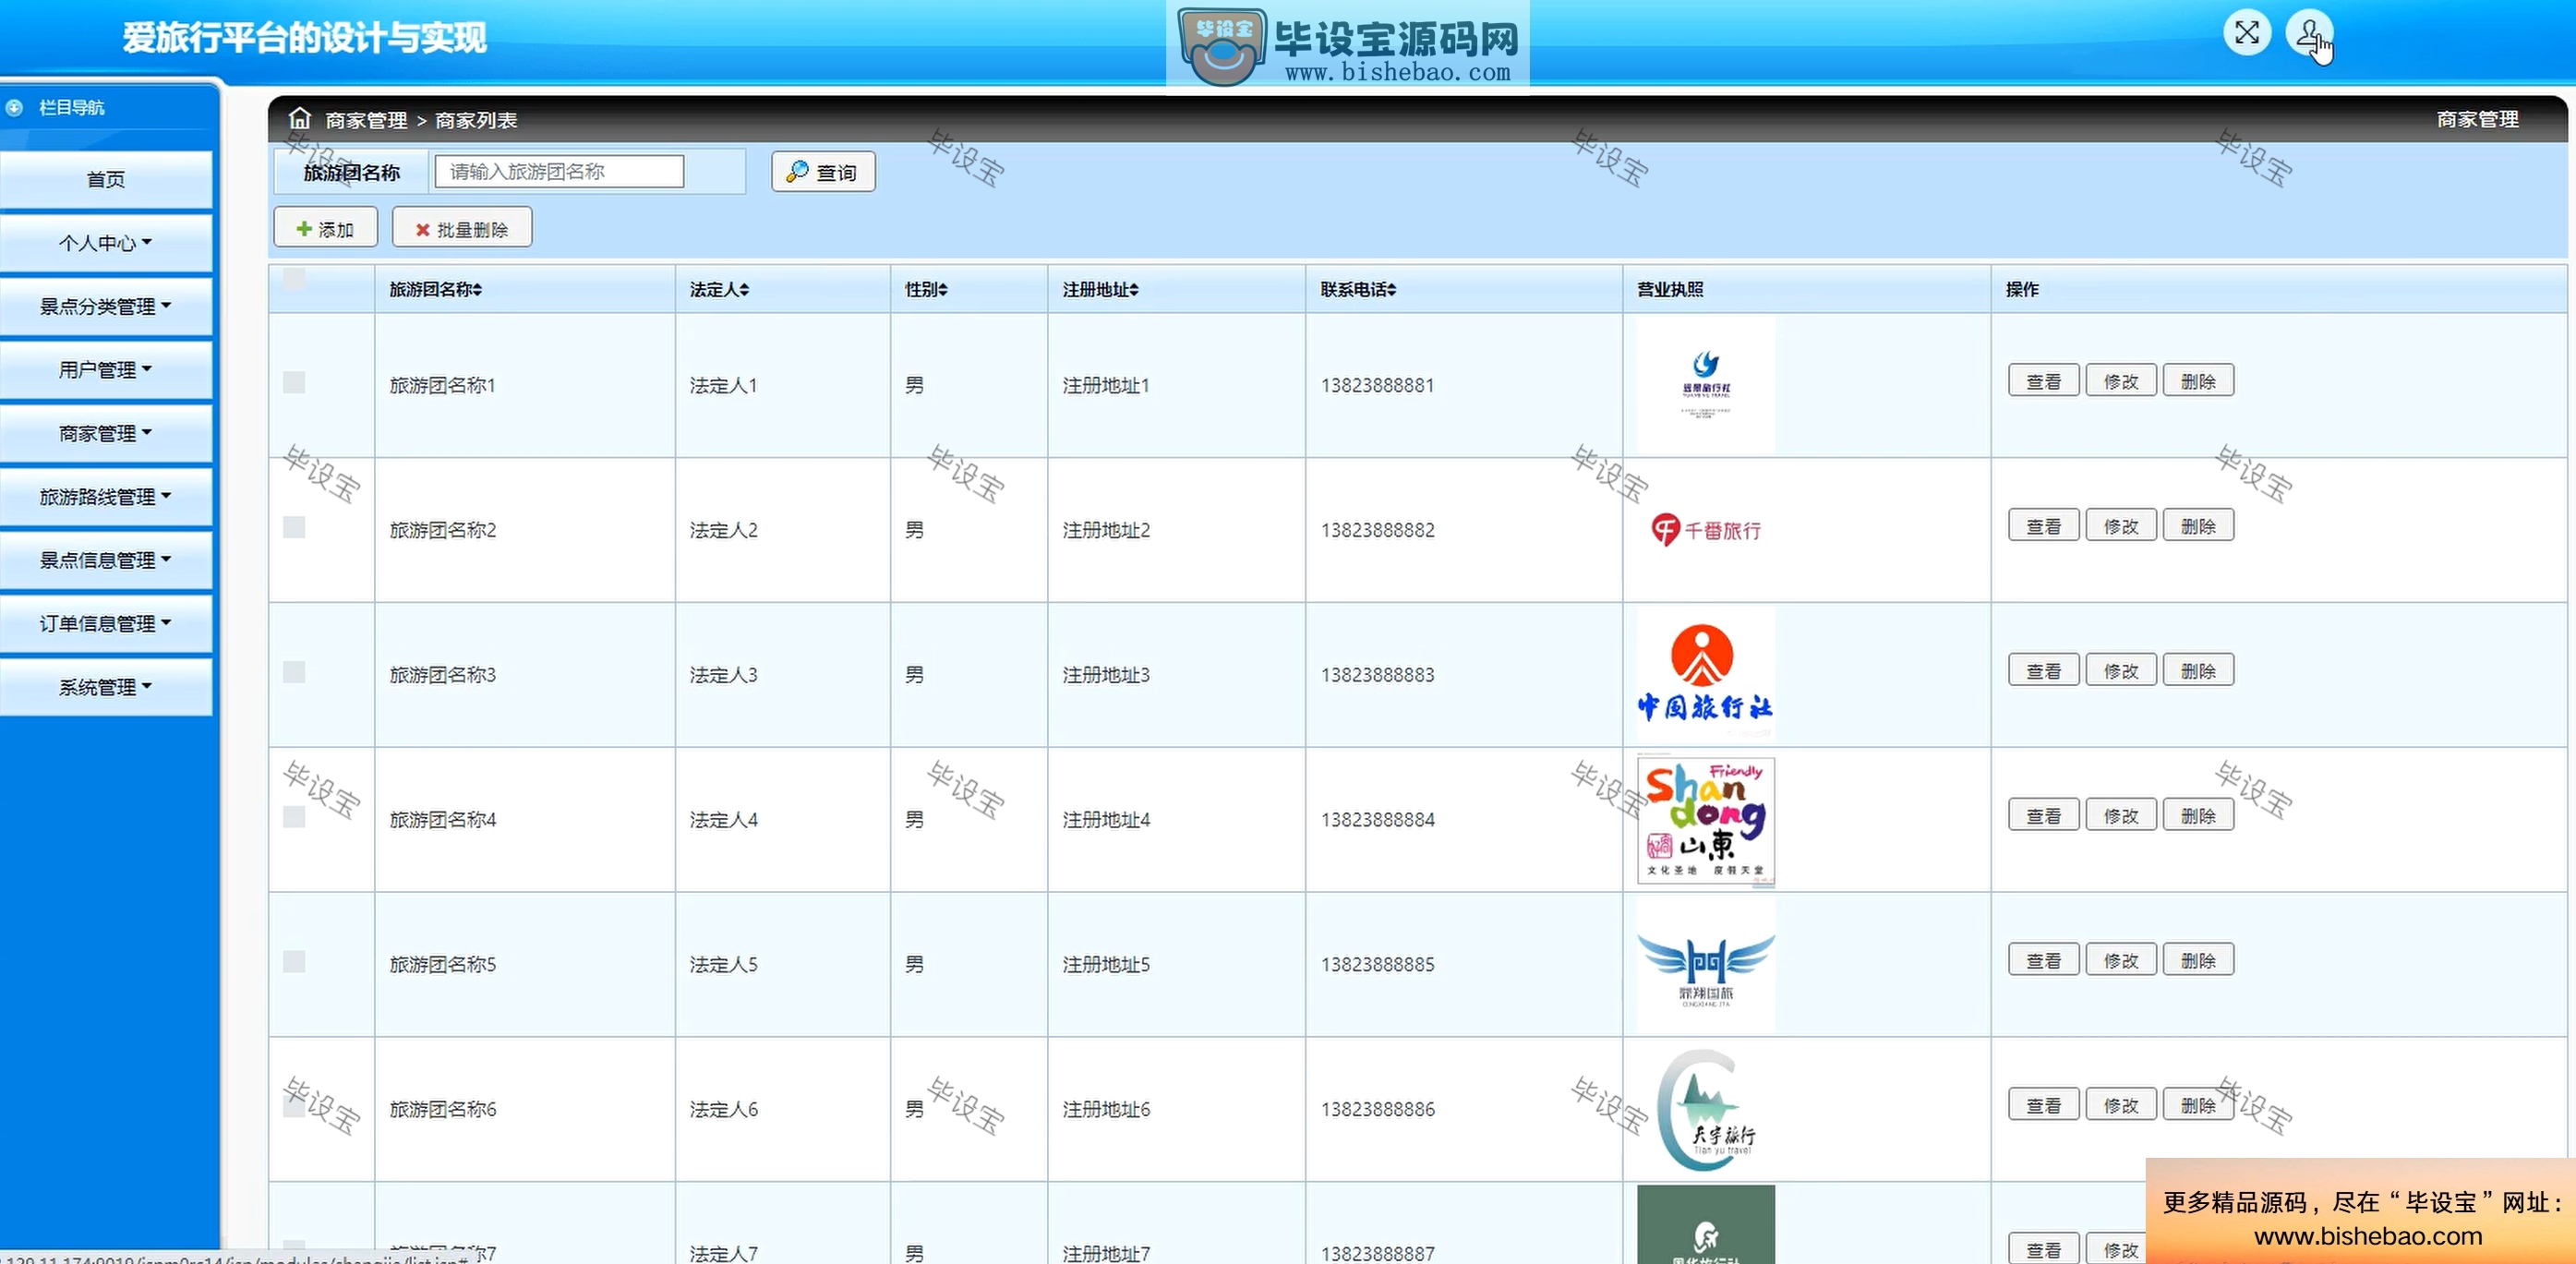Tick the checkbox for 旅游团名称3 row
The height and width of the screenshot is (1264, 2576).
coord(294,672)
